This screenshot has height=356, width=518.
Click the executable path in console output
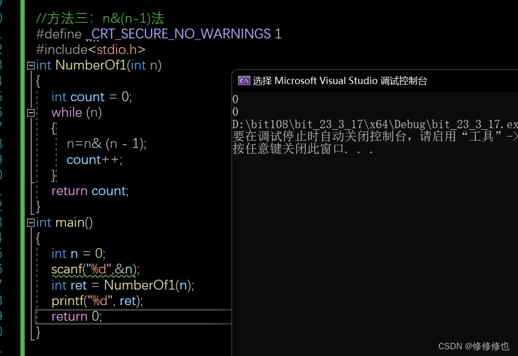pos(374,125)
